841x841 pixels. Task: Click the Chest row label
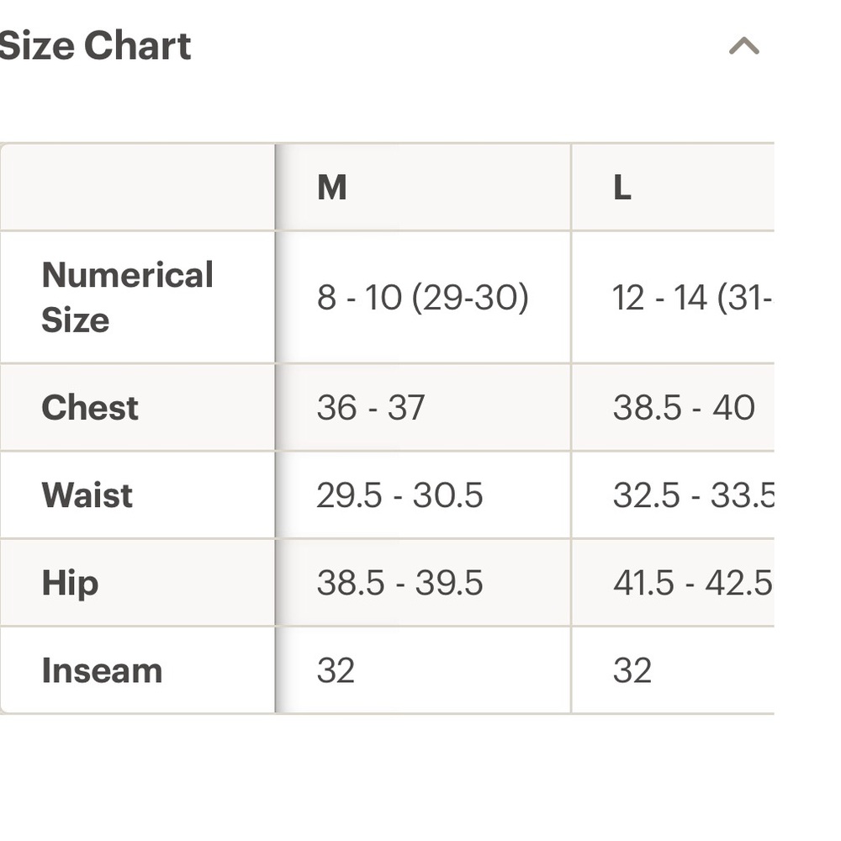(90, 407)
